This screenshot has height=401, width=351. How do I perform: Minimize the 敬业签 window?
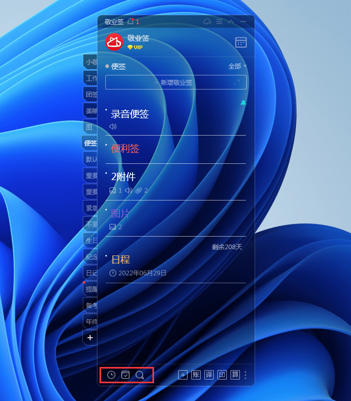coord(243,21)
